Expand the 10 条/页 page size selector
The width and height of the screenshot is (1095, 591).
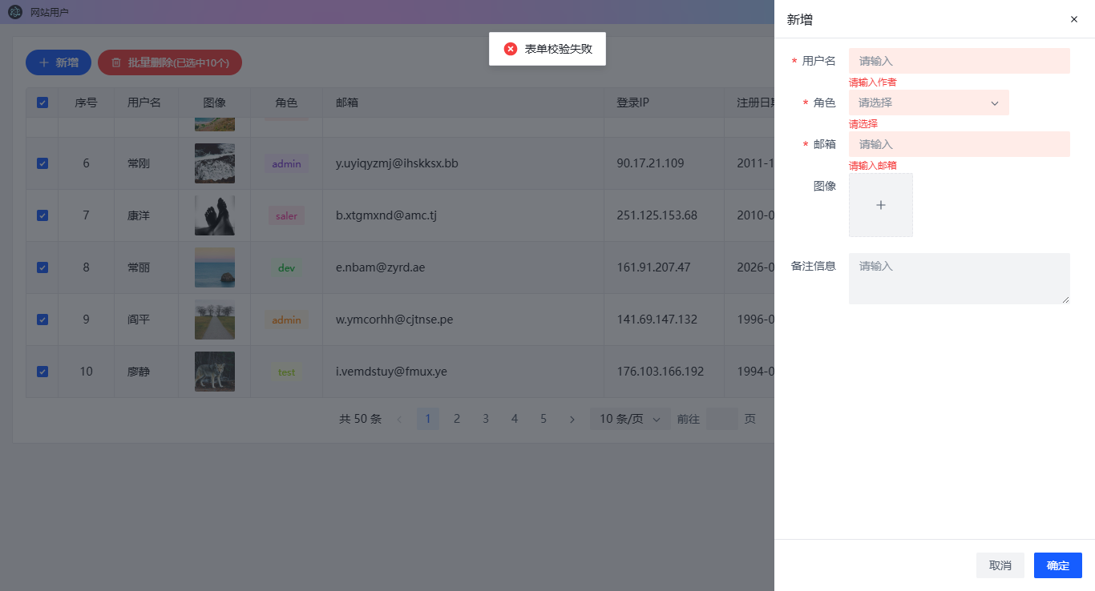point(630,419)
